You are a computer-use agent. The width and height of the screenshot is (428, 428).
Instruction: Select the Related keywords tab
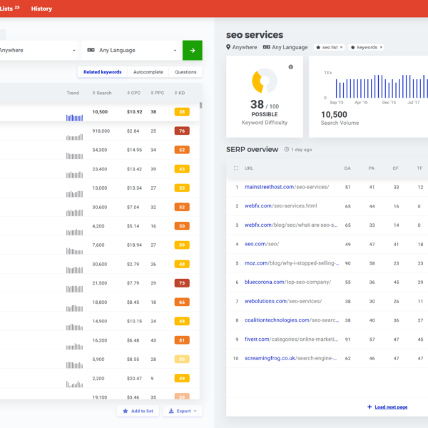tap(103, 72)
